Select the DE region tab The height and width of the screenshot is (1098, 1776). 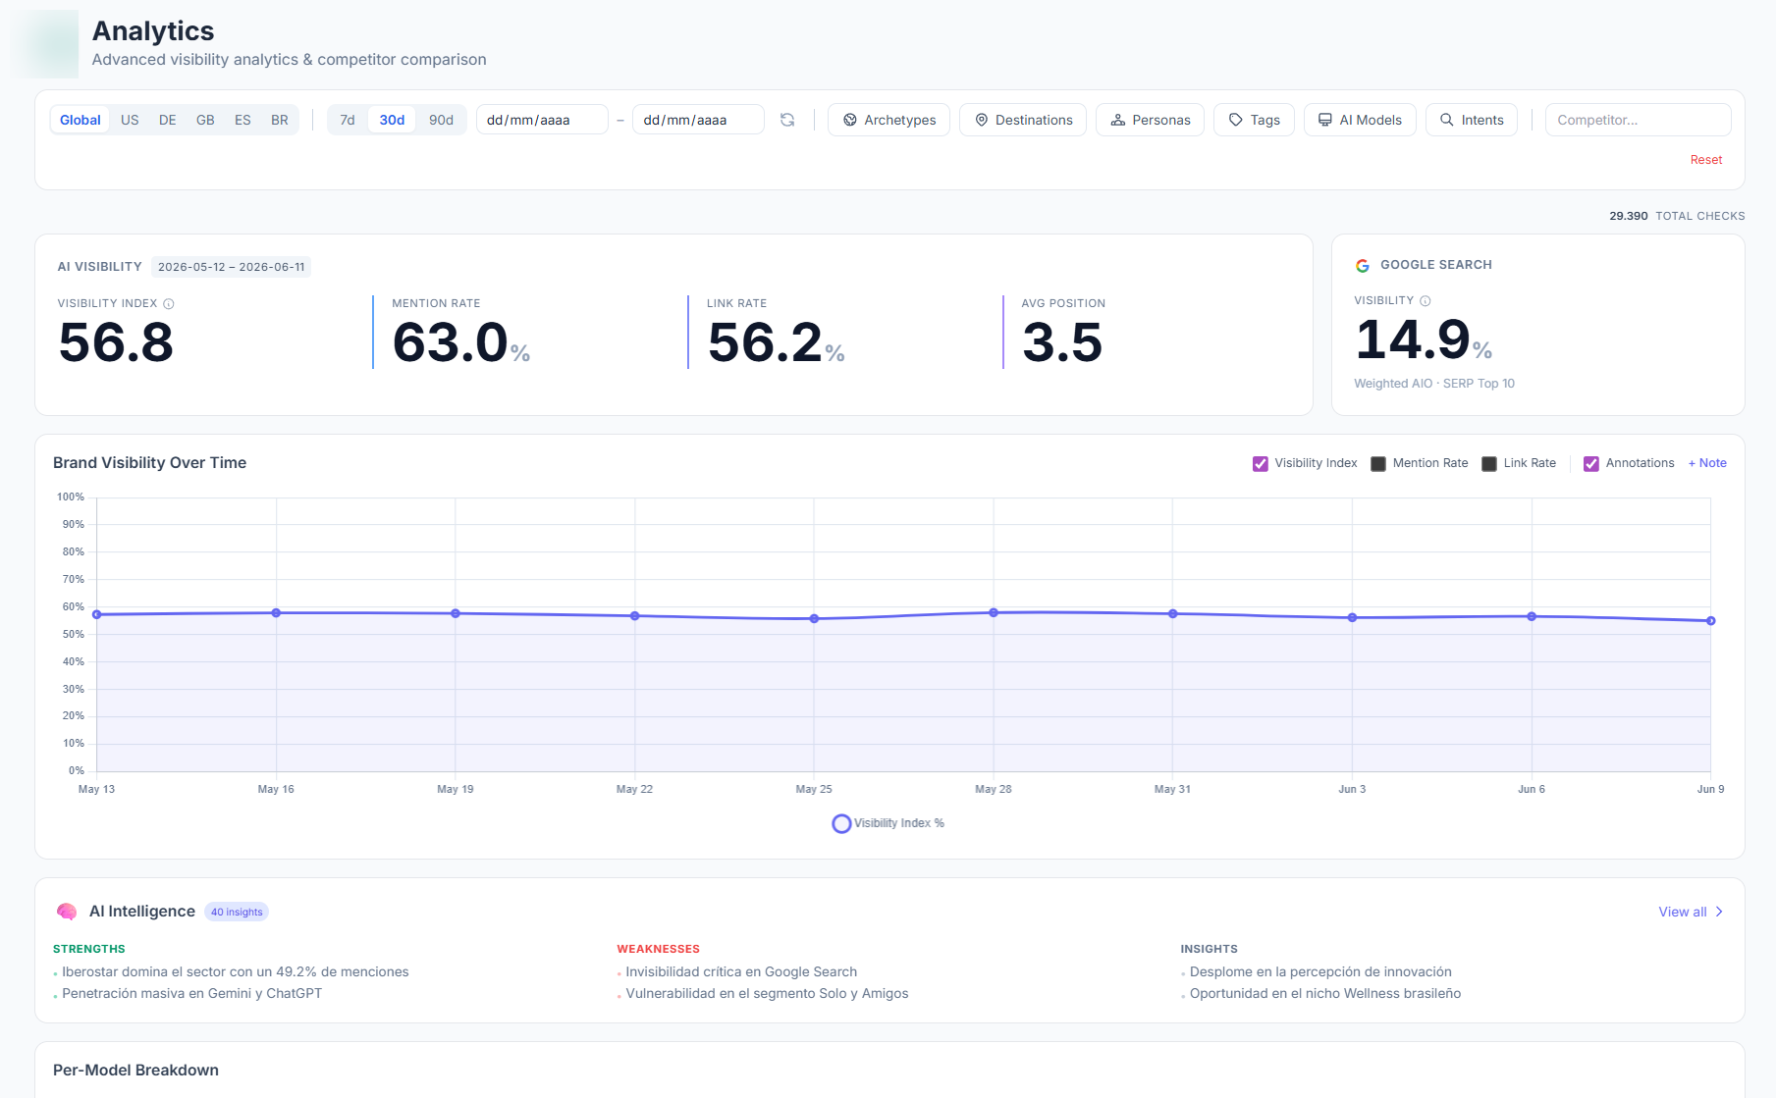point(168,120)
